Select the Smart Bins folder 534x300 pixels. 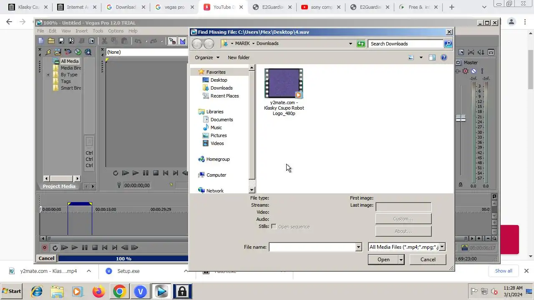[67, 88]
